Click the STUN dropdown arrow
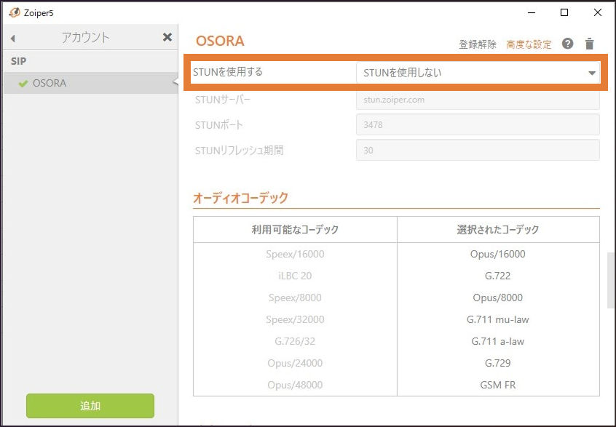 (591, 73)
